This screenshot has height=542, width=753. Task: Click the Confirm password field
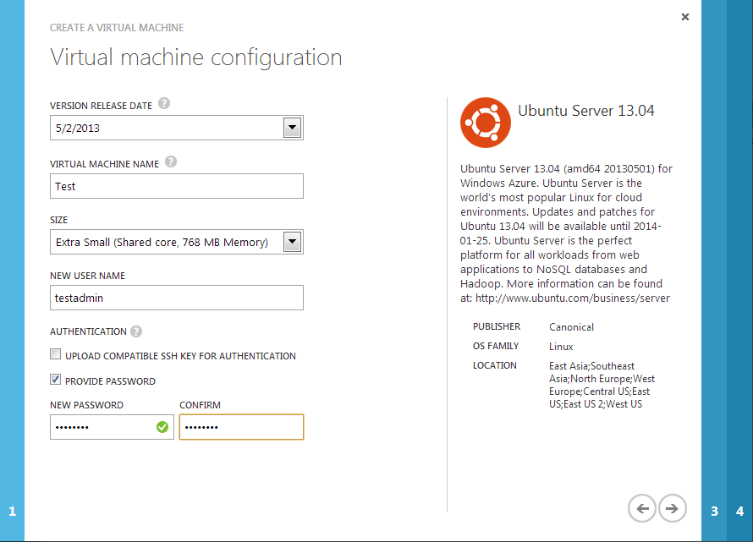[241, 427]
